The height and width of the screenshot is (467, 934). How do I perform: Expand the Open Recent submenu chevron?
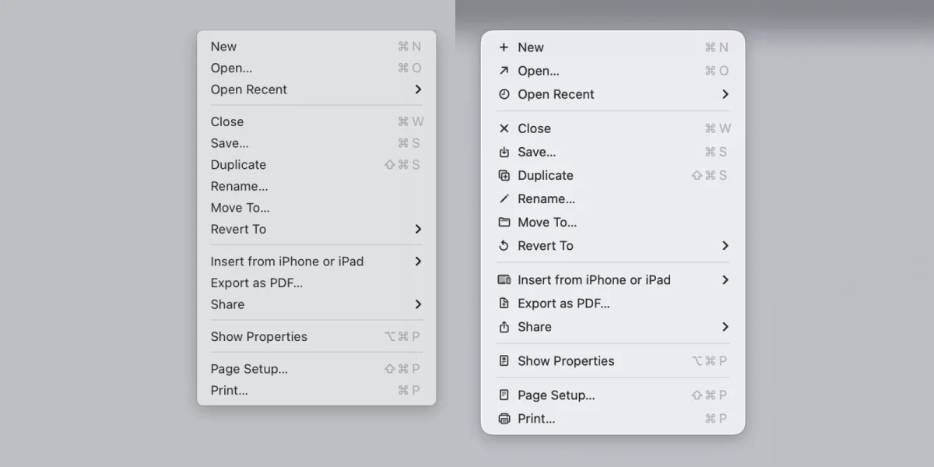click(725, 94)
